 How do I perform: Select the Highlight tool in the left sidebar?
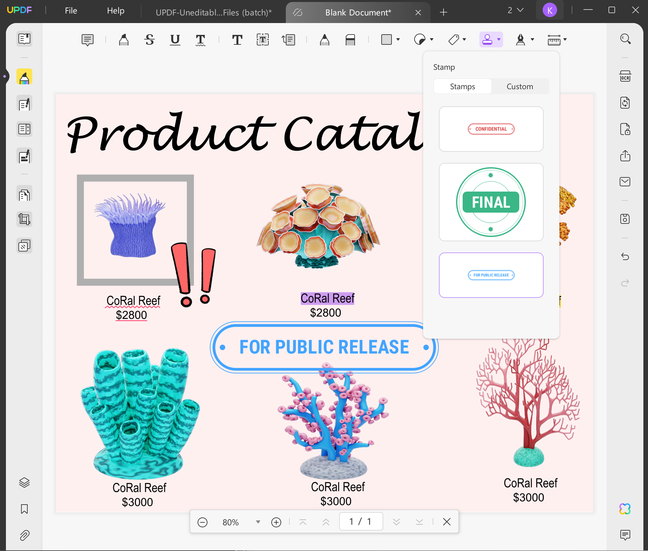tap(24, 76)
